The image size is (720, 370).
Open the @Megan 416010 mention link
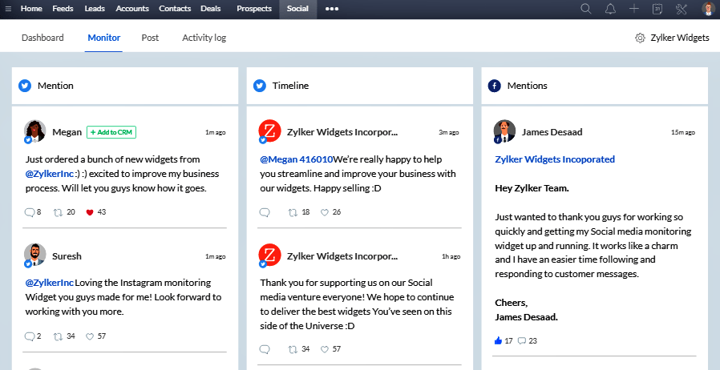pyautogui.click(x=296, y=159)
